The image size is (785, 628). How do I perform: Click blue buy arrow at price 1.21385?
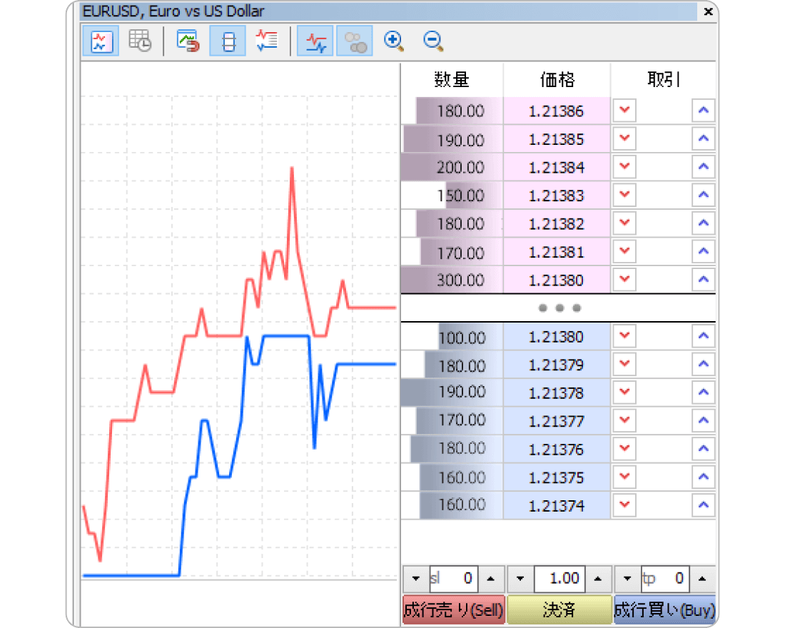(x=704, y=138)
